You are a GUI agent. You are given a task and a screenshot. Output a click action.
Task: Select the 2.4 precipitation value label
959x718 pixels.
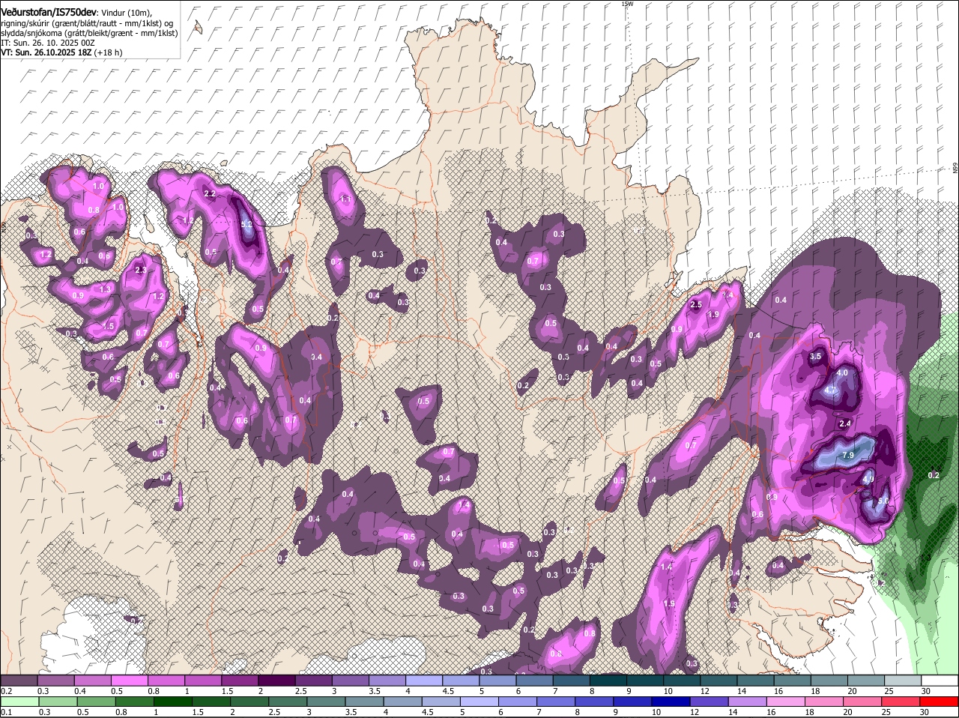(846, 424)
